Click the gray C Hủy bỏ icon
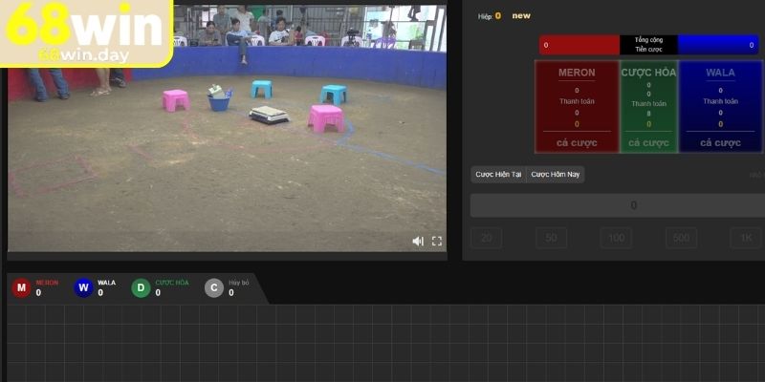The image size is (765, 382). 214,287
